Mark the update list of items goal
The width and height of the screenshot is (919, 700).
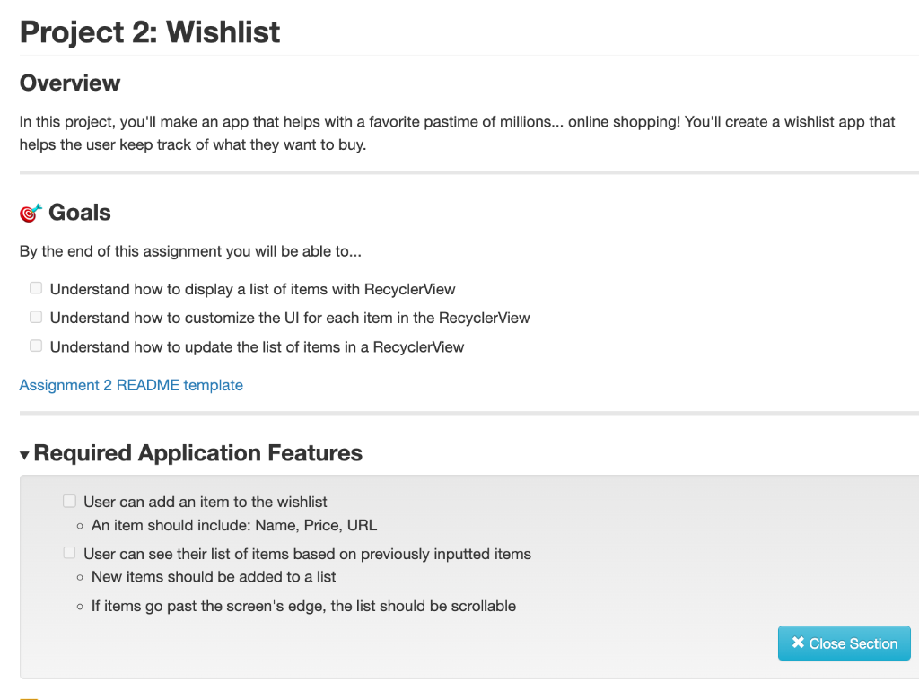pos(36,346)
